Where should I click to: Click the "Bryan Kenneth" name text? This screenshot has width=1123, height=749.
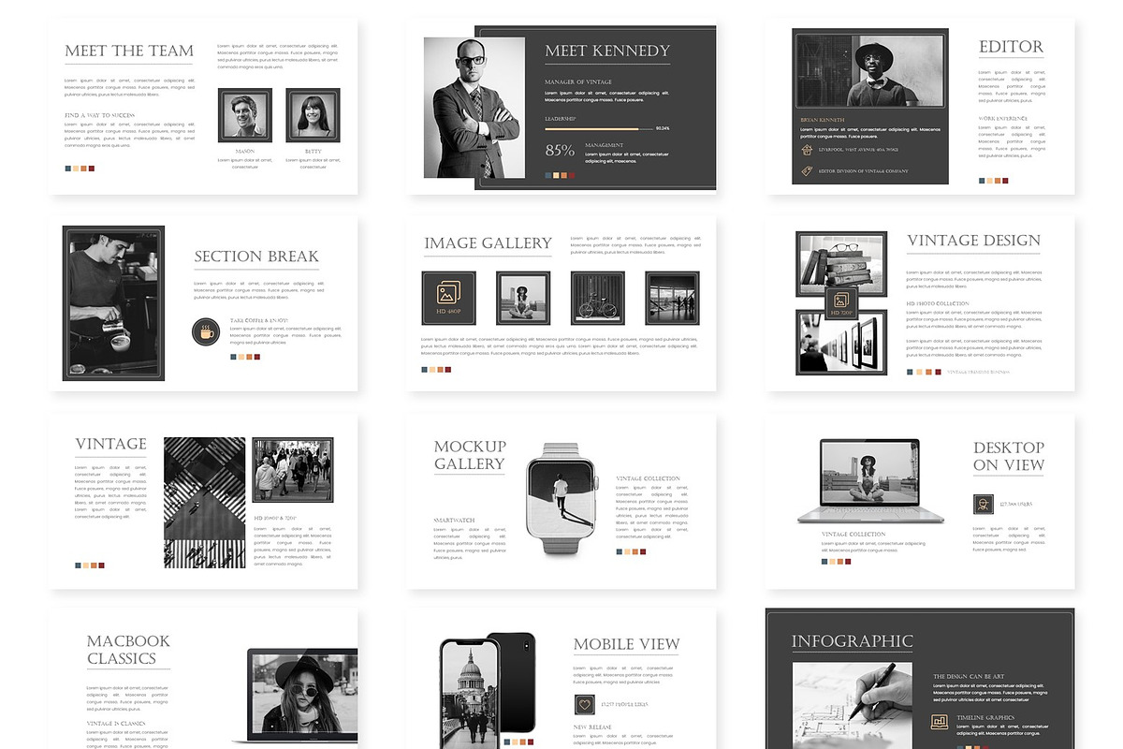[823, 120]
